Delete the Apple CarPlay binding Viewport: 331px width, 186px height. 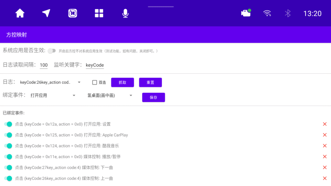(x=325, y=135)
